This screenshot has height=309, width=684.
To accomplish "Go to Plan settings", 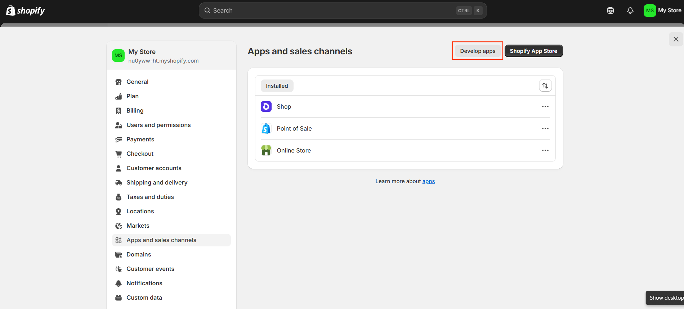I will [x=171, y=96].
